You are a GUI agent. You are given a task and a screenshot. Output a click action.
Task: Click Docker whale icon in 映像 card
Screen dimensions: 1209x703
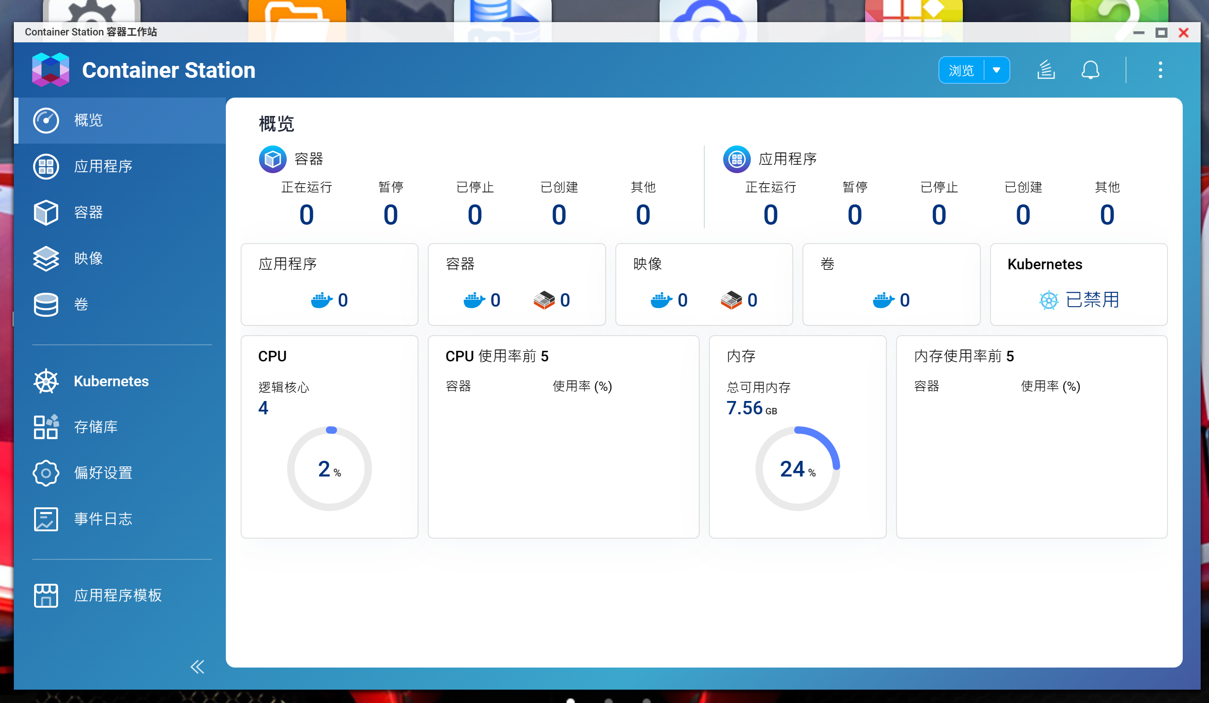tap(661, 300)
